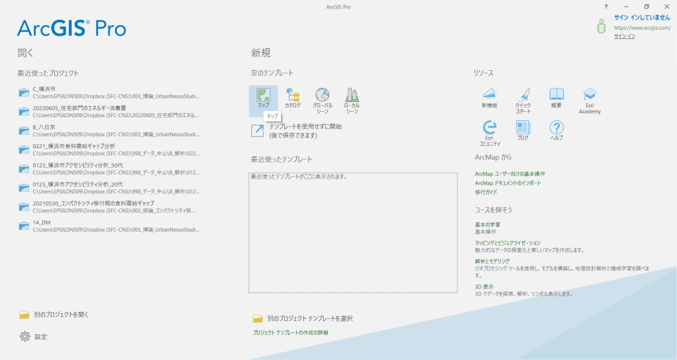Click テンプレートを使用せずに開始 text
This screenshot has width=677, height=360.
(305, 126)
